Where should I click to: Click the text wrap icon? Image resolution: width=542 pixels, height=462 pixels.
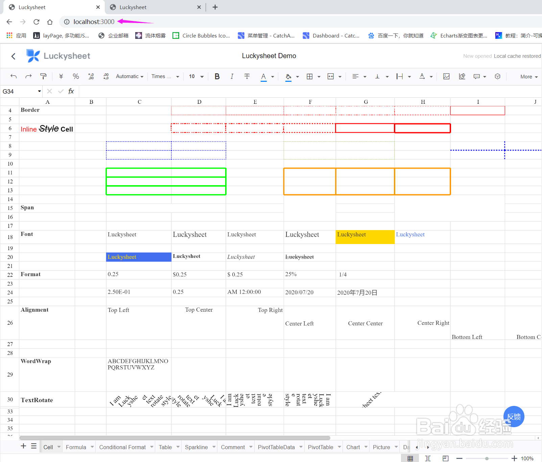(x=400, y=76)
